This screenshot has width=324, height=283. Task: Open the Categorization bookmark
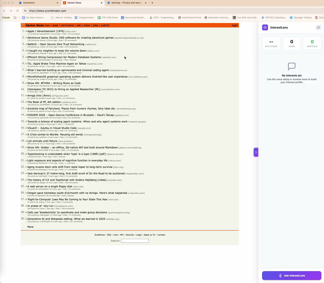pyautogui.click(x=84, y=18)
